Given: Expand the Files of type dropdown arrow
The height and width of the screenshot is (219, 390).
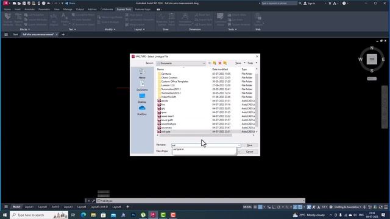Looking at the screenshot, I should point(239,151).
